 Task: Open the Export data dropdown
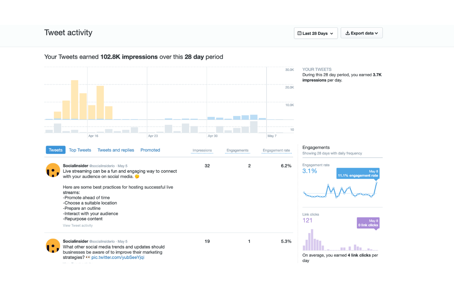[361, 33]
